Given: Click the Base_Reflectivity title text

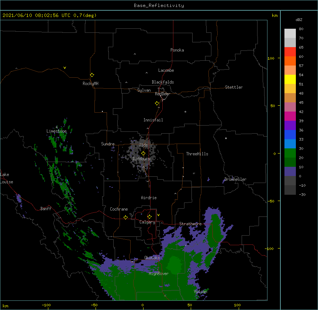Looking at the screenshot, I should (159, 6).
